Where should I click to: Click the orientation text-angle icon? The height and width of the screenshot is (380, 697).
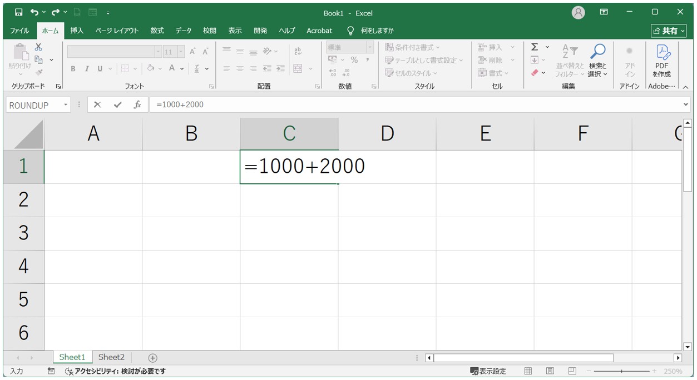(x=268, y=52)
